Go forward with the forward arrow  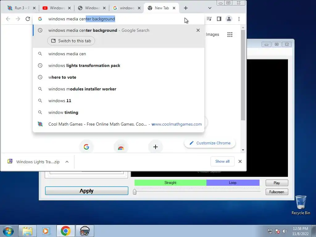(x=18, y=19)
